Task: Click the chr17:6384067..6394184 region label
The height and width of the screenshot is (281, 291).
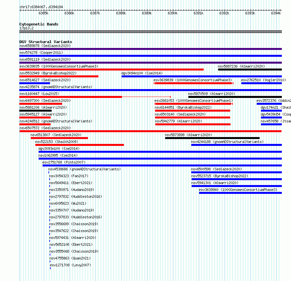Action: click(41, 7)
